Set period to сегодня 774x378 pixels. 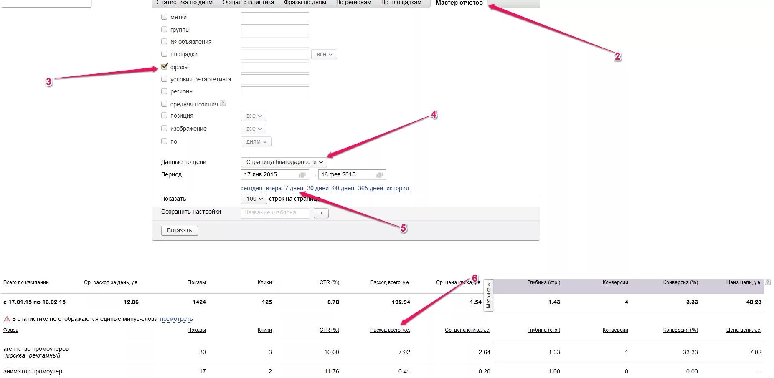[251, 188]
